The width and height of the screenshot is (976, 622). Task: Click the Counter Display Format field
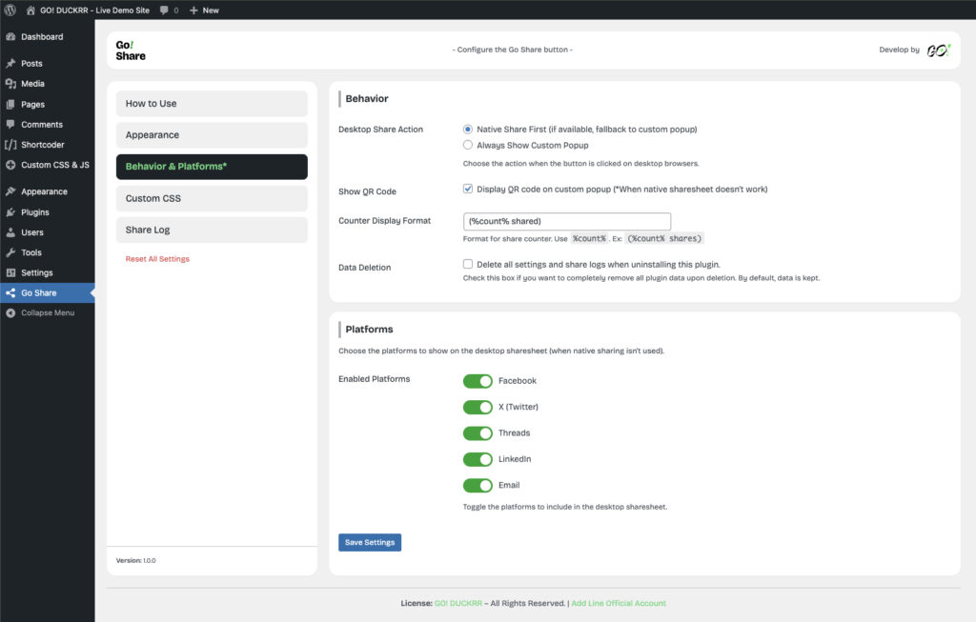(x=566, y=221)
